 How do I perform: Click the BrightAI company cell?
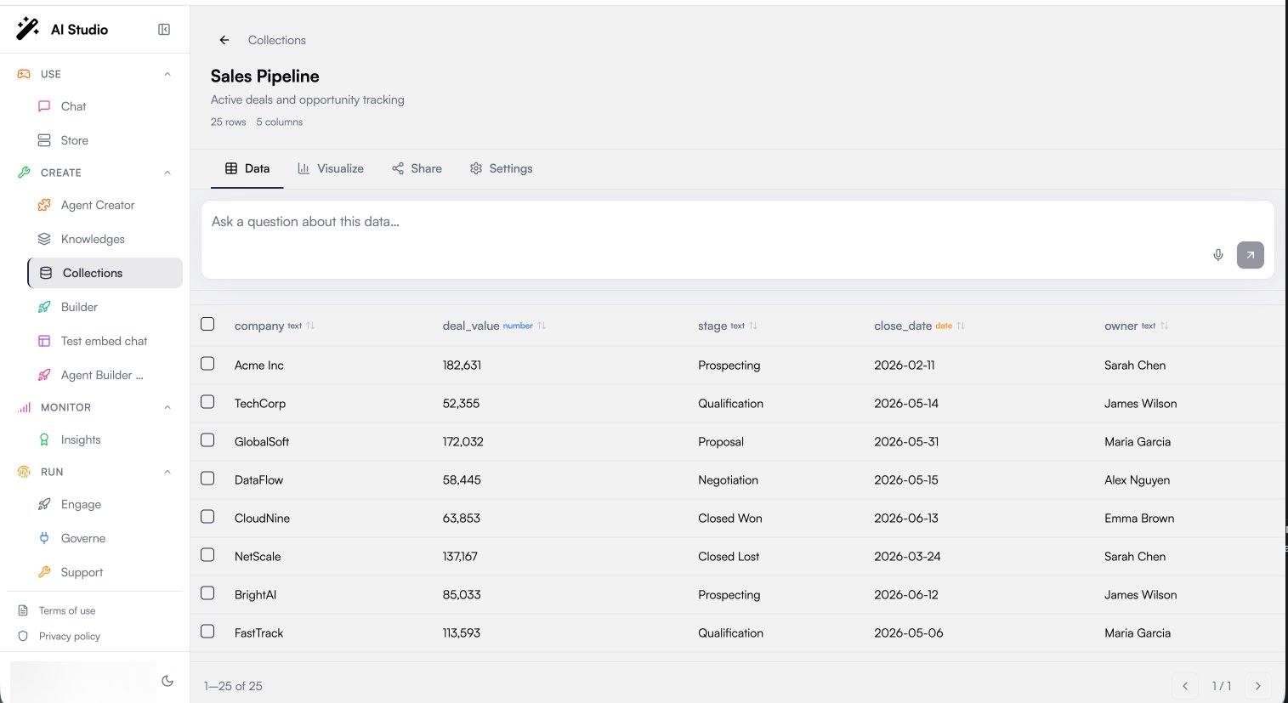click(x=255, y=595)
